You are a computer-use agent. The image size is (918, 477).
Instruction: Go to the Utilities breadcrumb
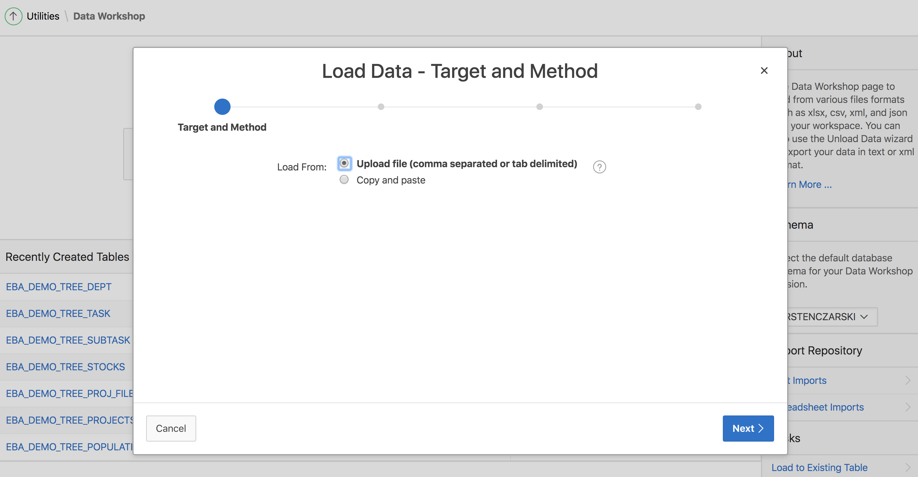tap(43, 16)
